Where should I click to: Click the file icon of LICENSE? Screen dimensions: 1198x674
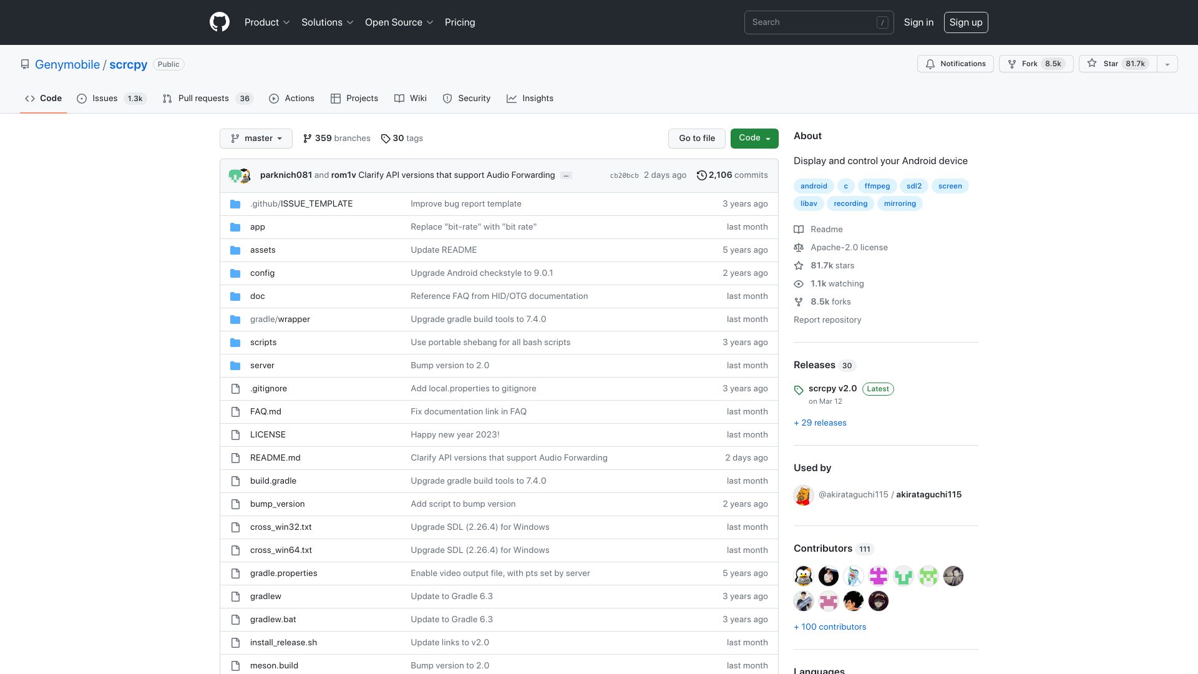point(235,435)
